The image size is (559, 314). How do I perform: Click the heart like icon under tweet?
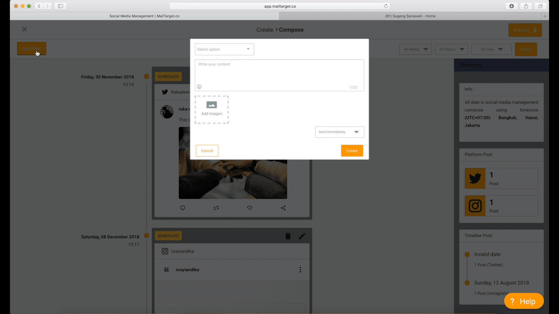tap(250, 208)
